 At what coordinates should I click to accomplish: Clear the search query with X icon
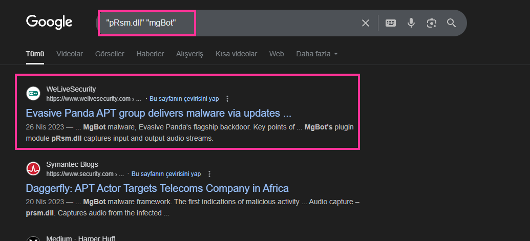(366, 23)
